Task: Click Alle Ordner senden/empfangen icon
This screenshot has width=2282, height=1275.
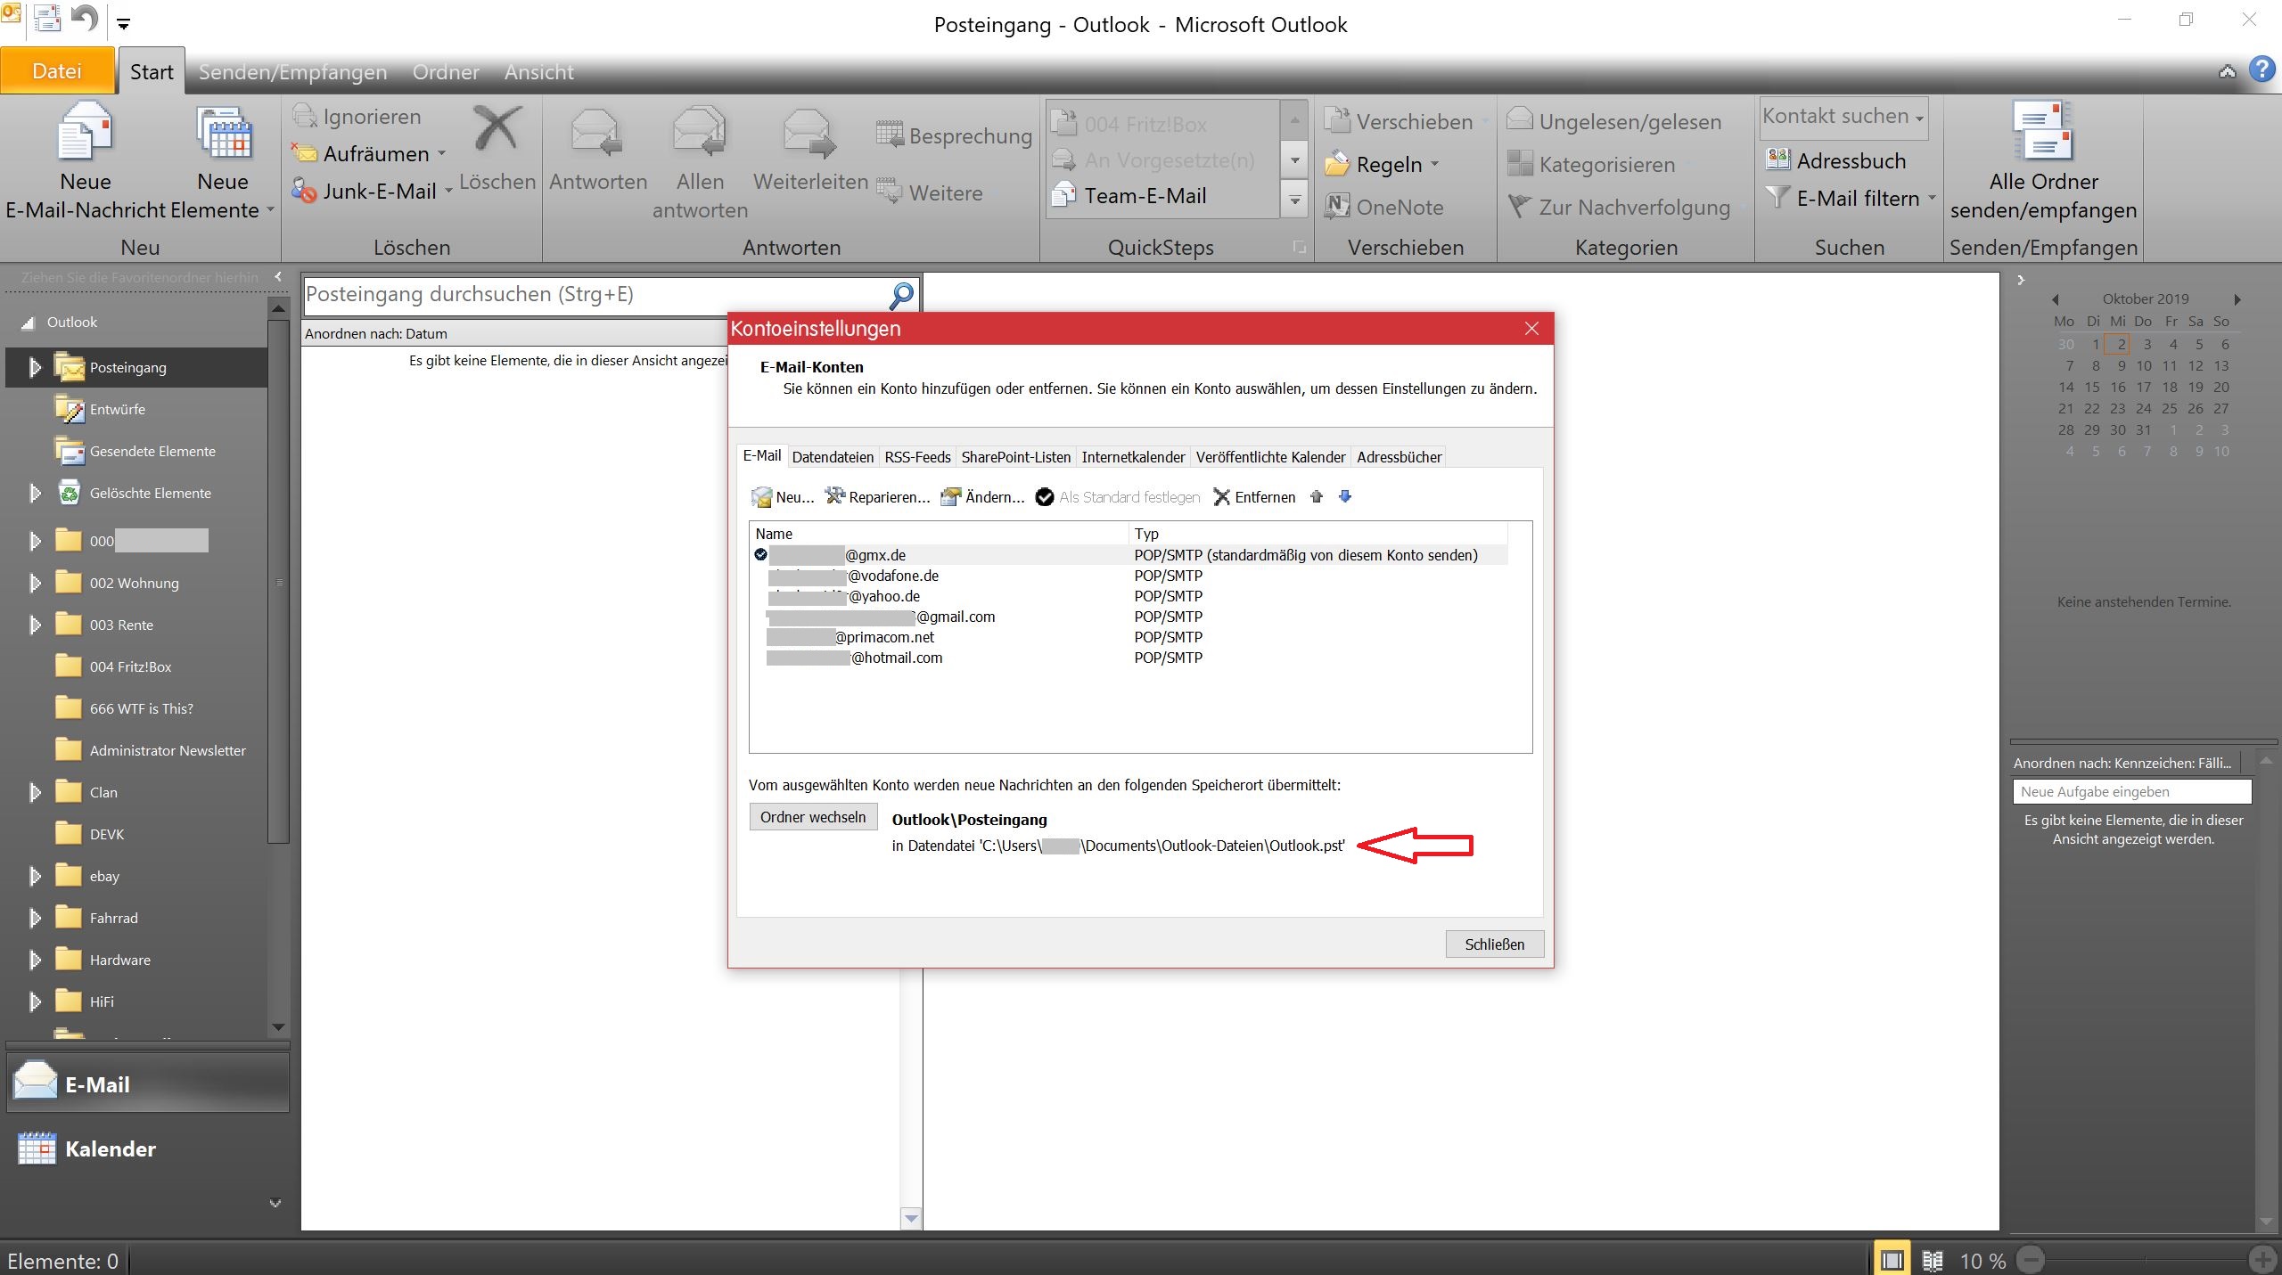Action: coord(2043,132)
